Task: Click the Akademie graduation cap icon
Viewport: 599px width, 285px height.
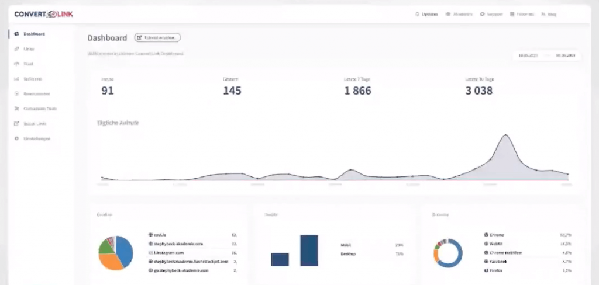Action: click(447, 14)
